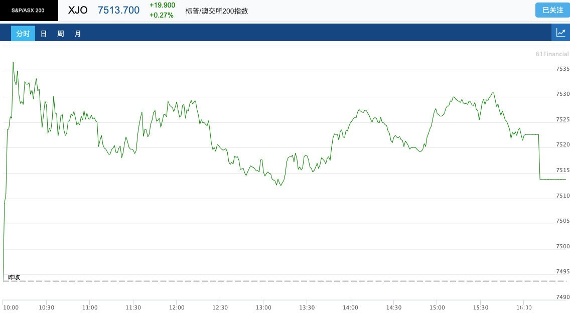Click the 15:30 time axis label
The width and height of the screenshot is (570, 313).
(481, 307)
